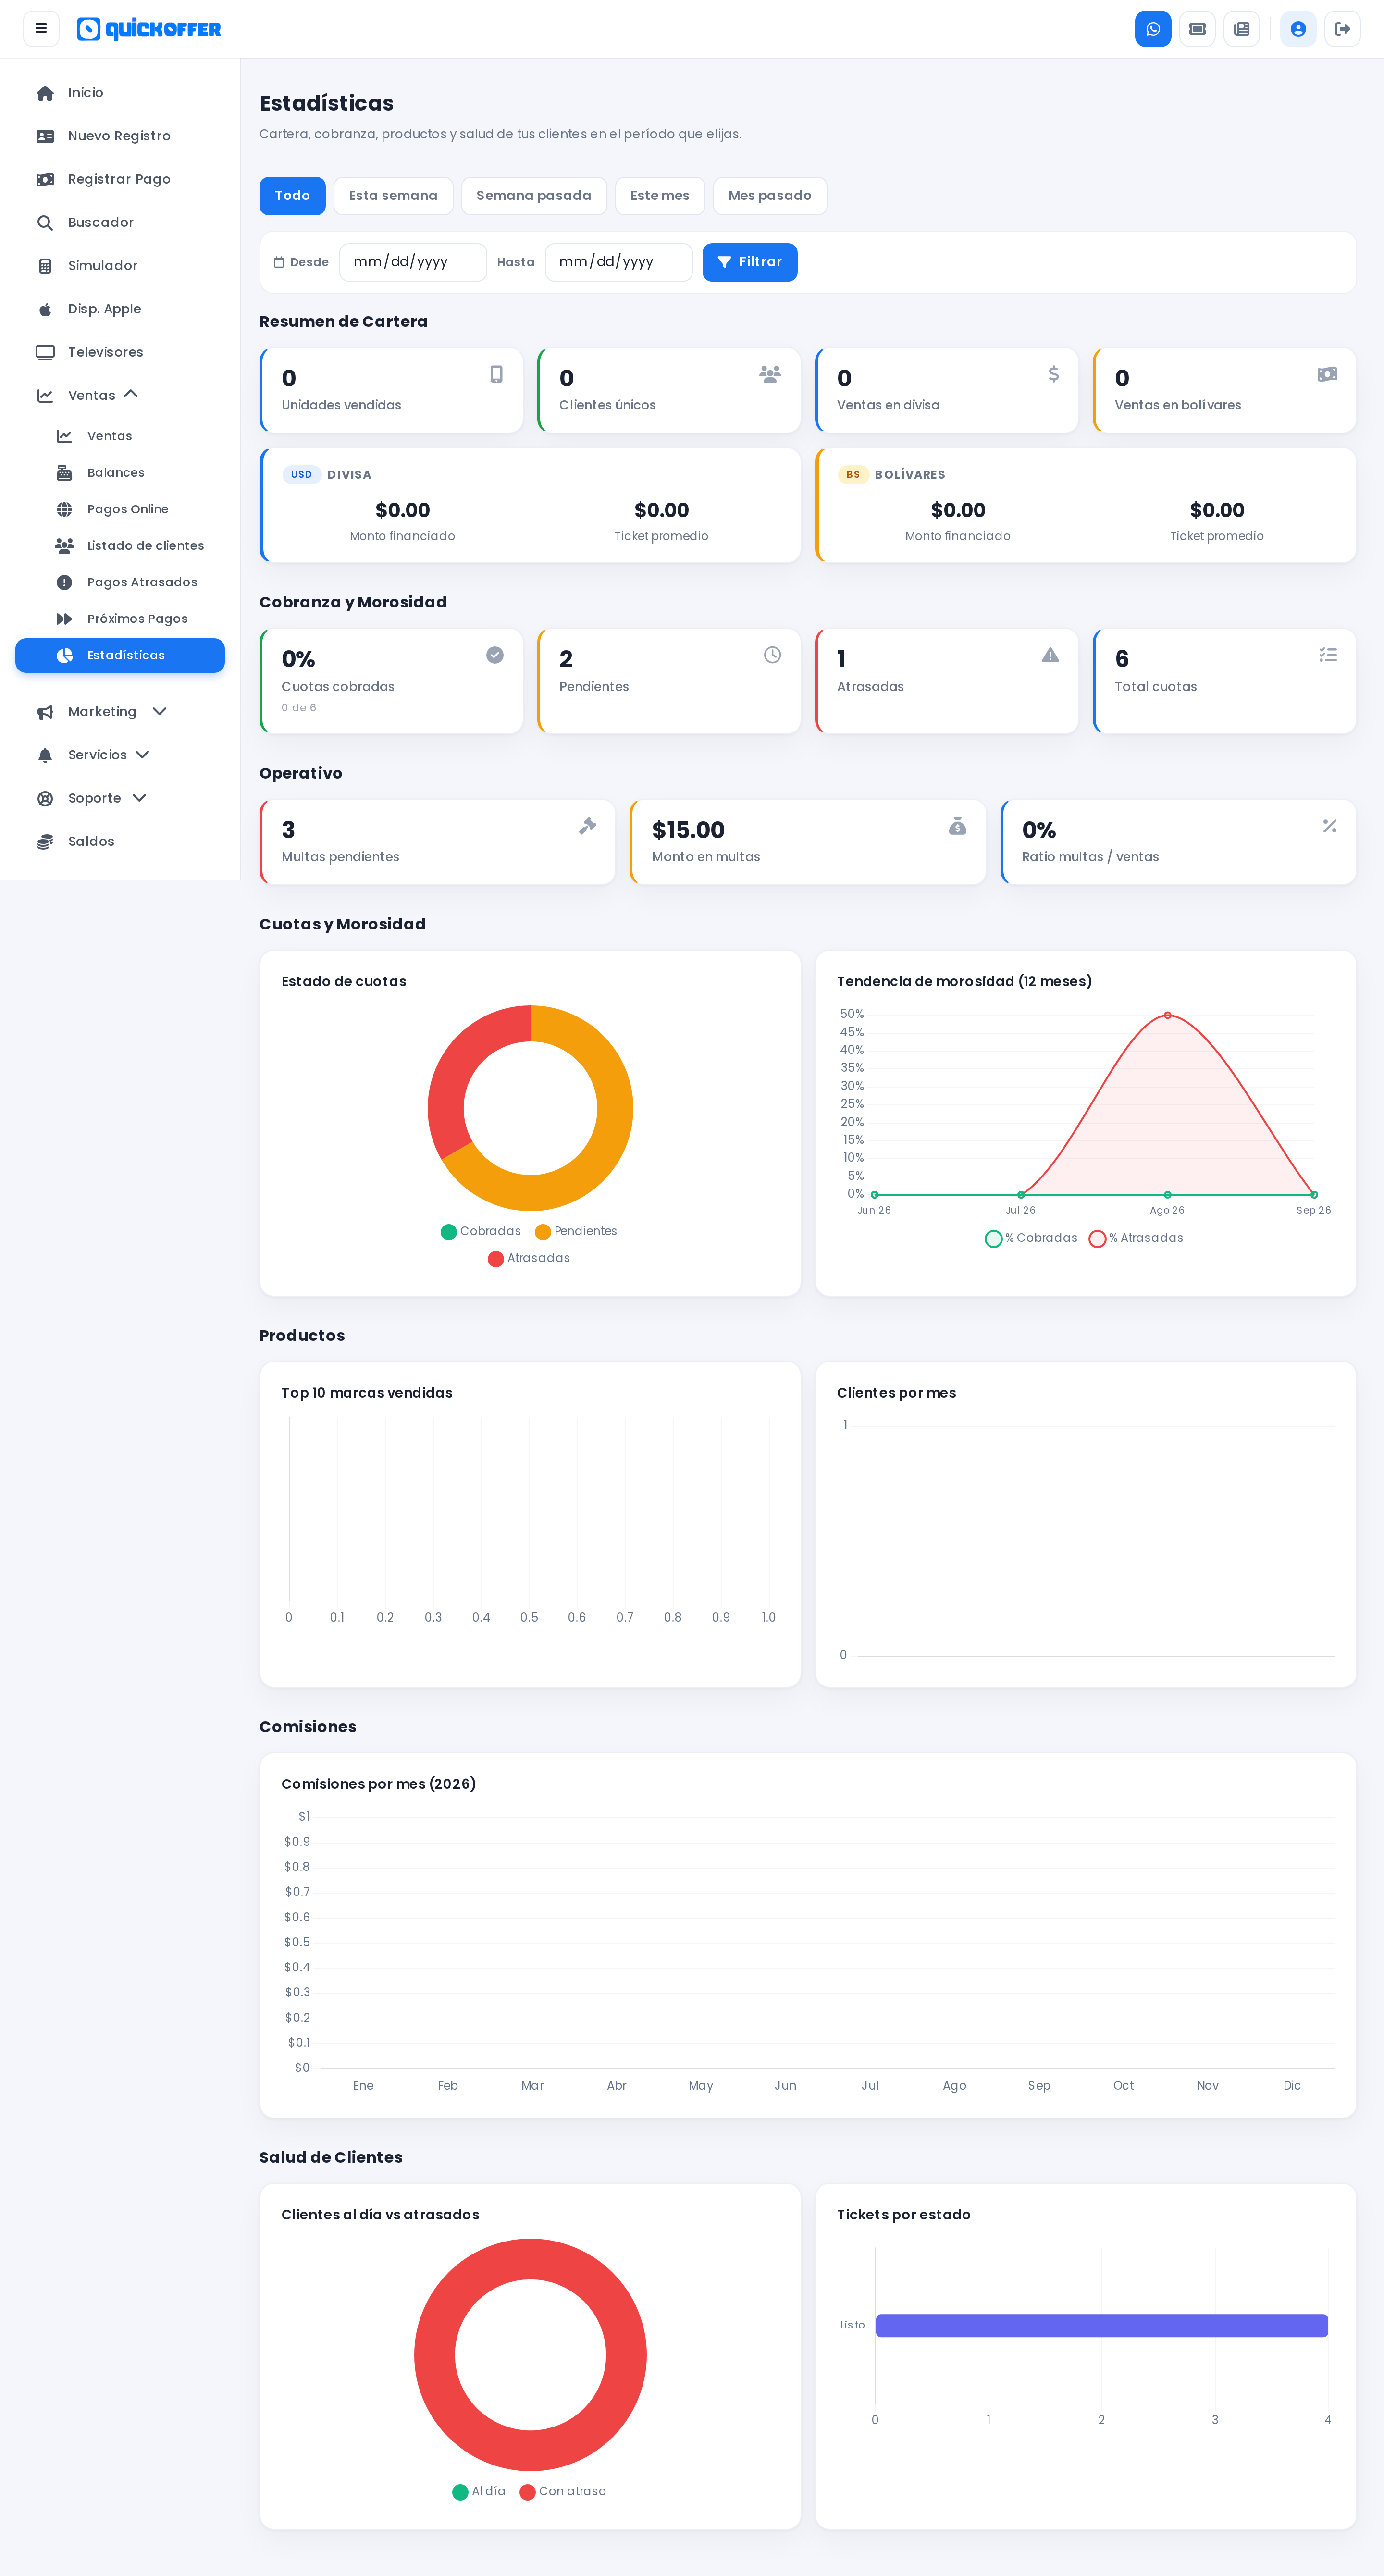Viewport: 1384px width, 2576px height.
Task: Toggle Cobradas legend in Estado de cuotas
Action: [x=481, y=1231]
